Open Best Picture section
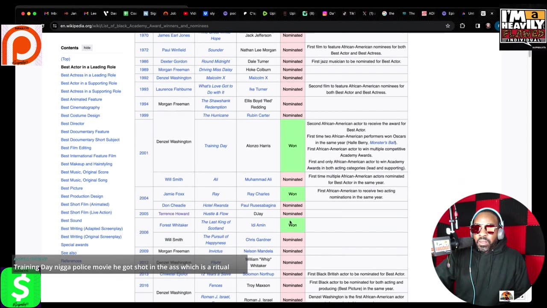This screenshot has width=547, height=308. point(72,188)
